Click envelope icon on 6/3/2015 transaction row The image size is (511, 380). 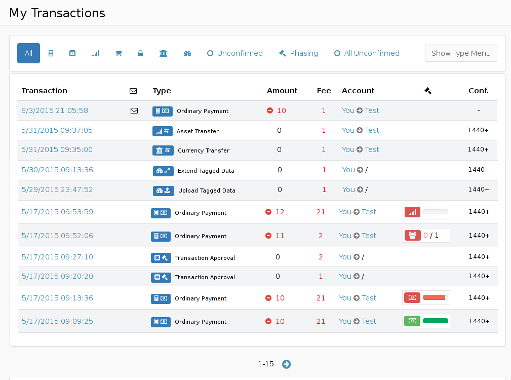[x=134, y=110]
